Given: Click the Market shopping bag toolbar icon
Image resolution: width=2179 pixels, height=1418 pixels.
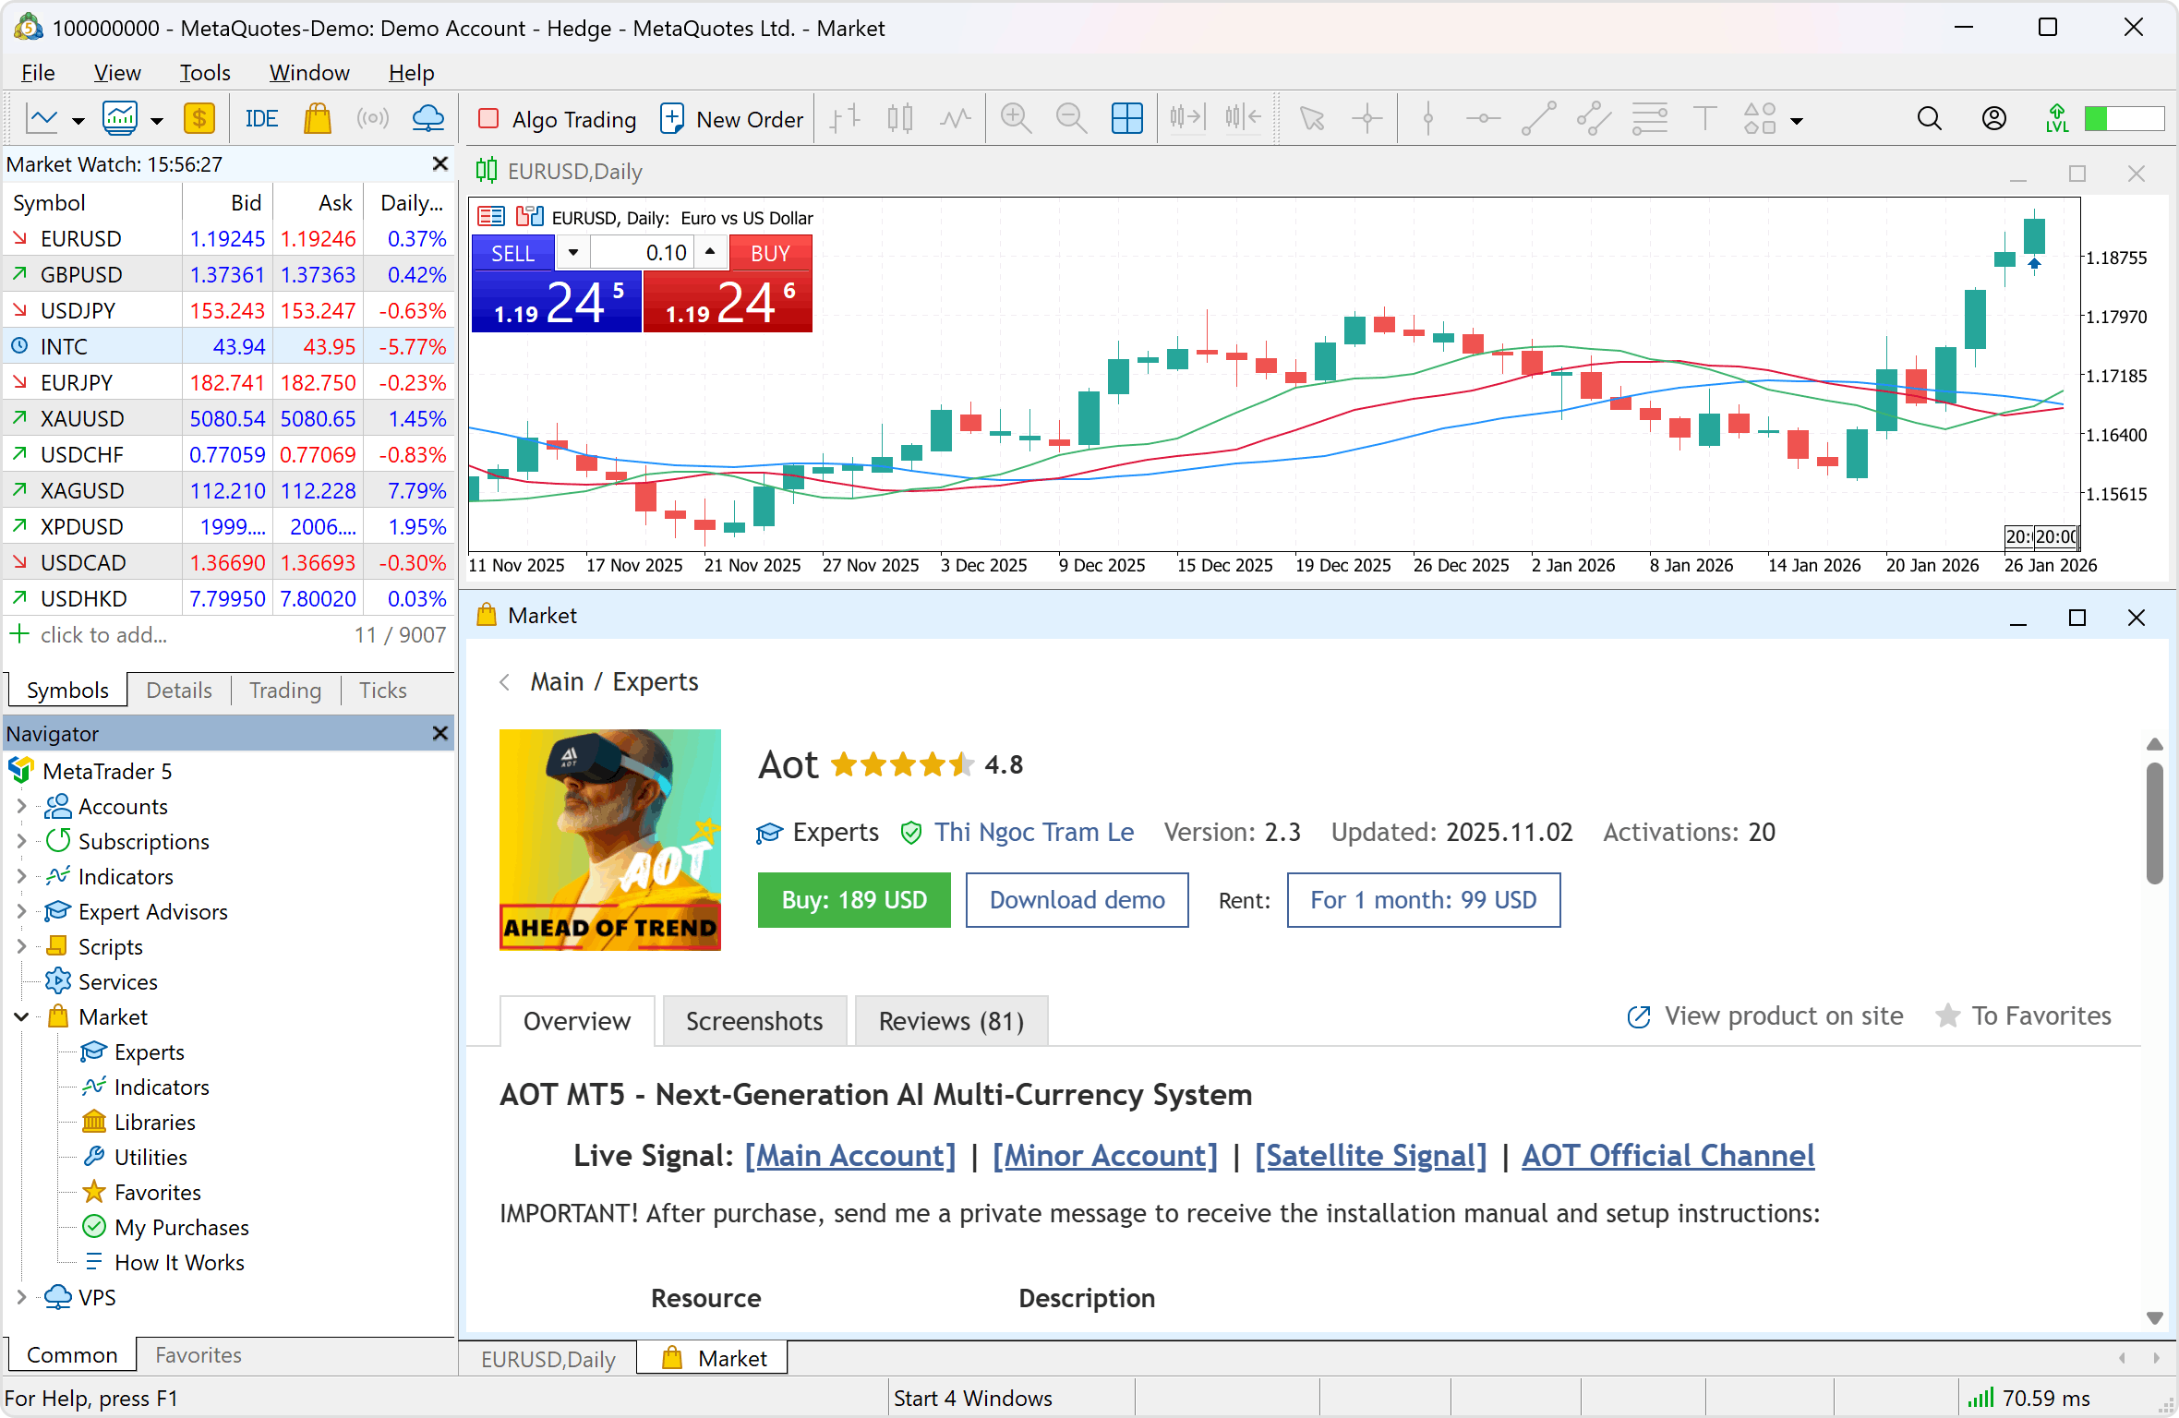Looking at the screenshot, I should point(317,119).
